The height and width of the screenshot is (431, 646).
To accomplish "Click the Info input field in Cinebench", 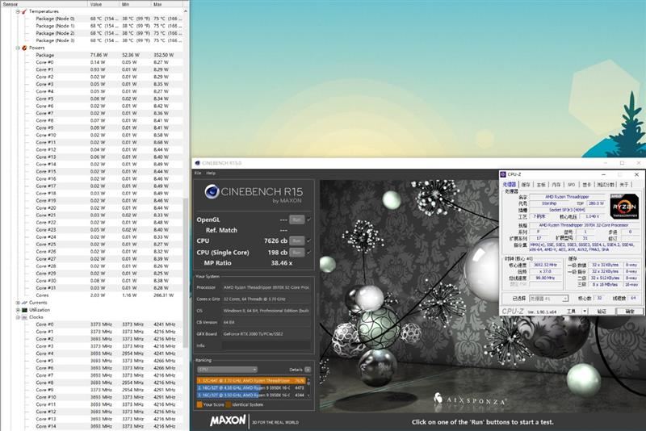I will [x=266, y=345].
